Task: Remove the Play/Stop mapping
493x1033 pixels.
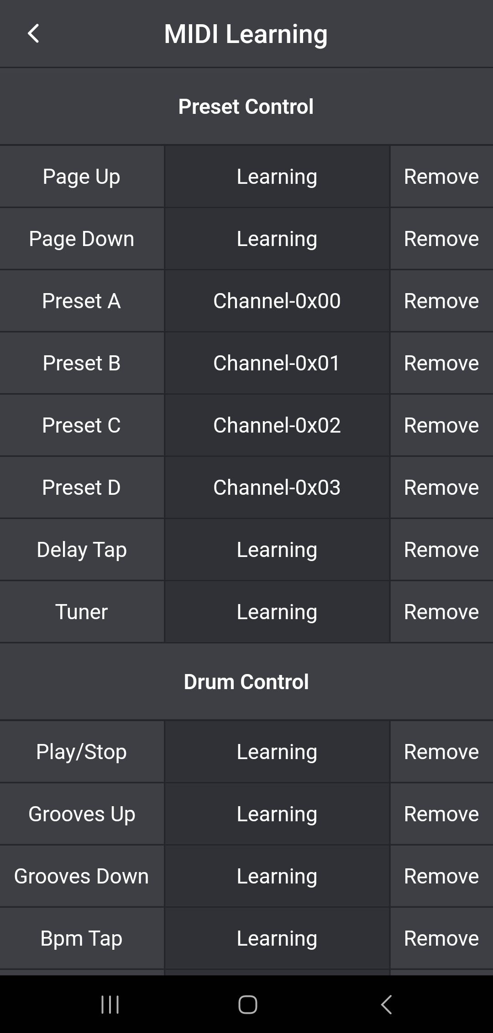Action: click(441, 751)
